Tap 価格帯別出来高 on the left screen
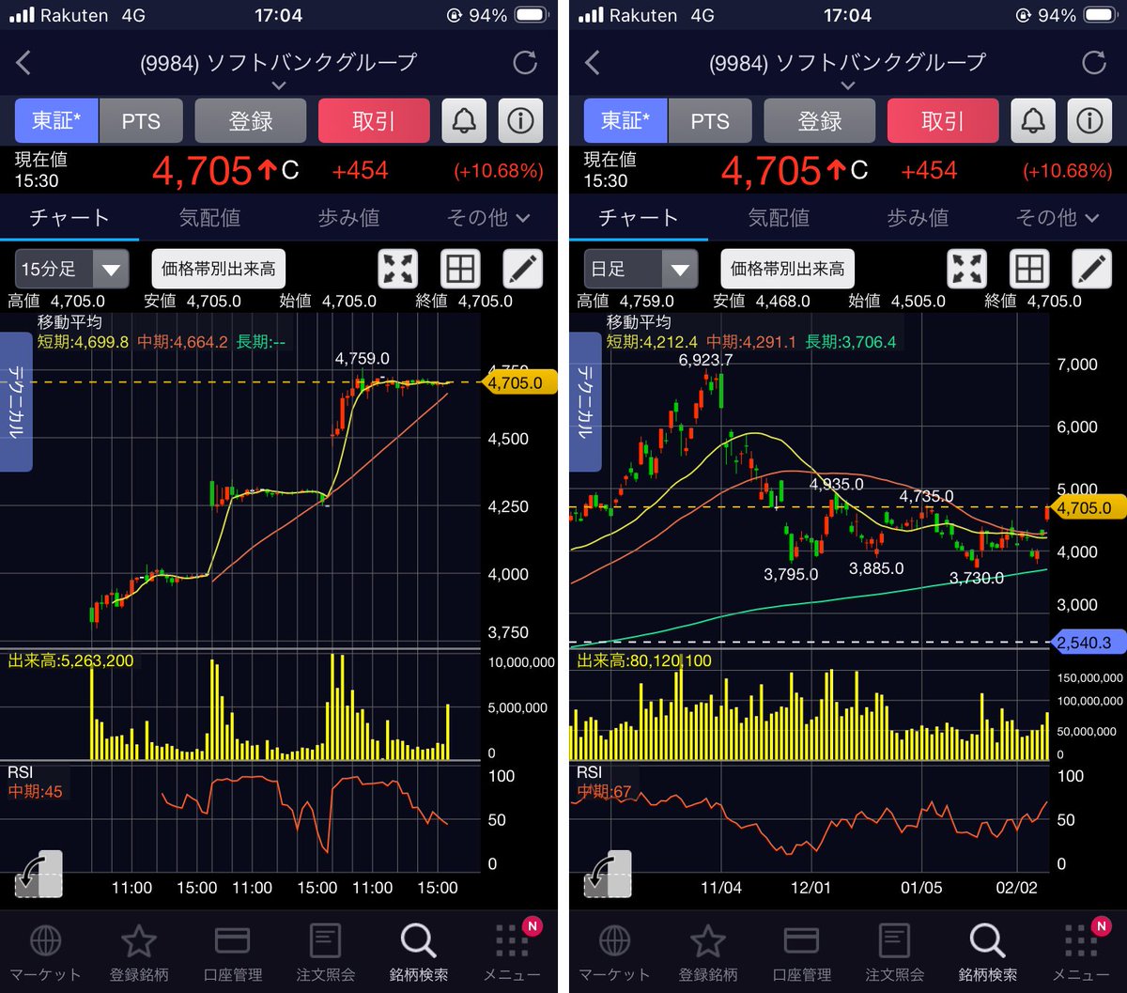The width and height of the screenshot is (1127, 993). [219, 270]
